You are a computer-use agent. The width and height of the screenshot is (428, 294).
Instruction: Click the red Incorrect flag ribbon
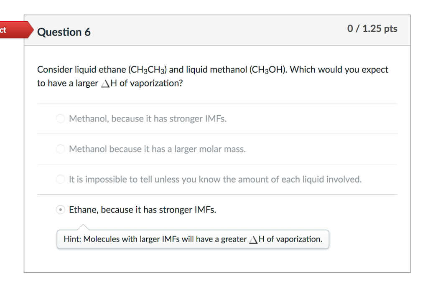(x=17, y=30)
